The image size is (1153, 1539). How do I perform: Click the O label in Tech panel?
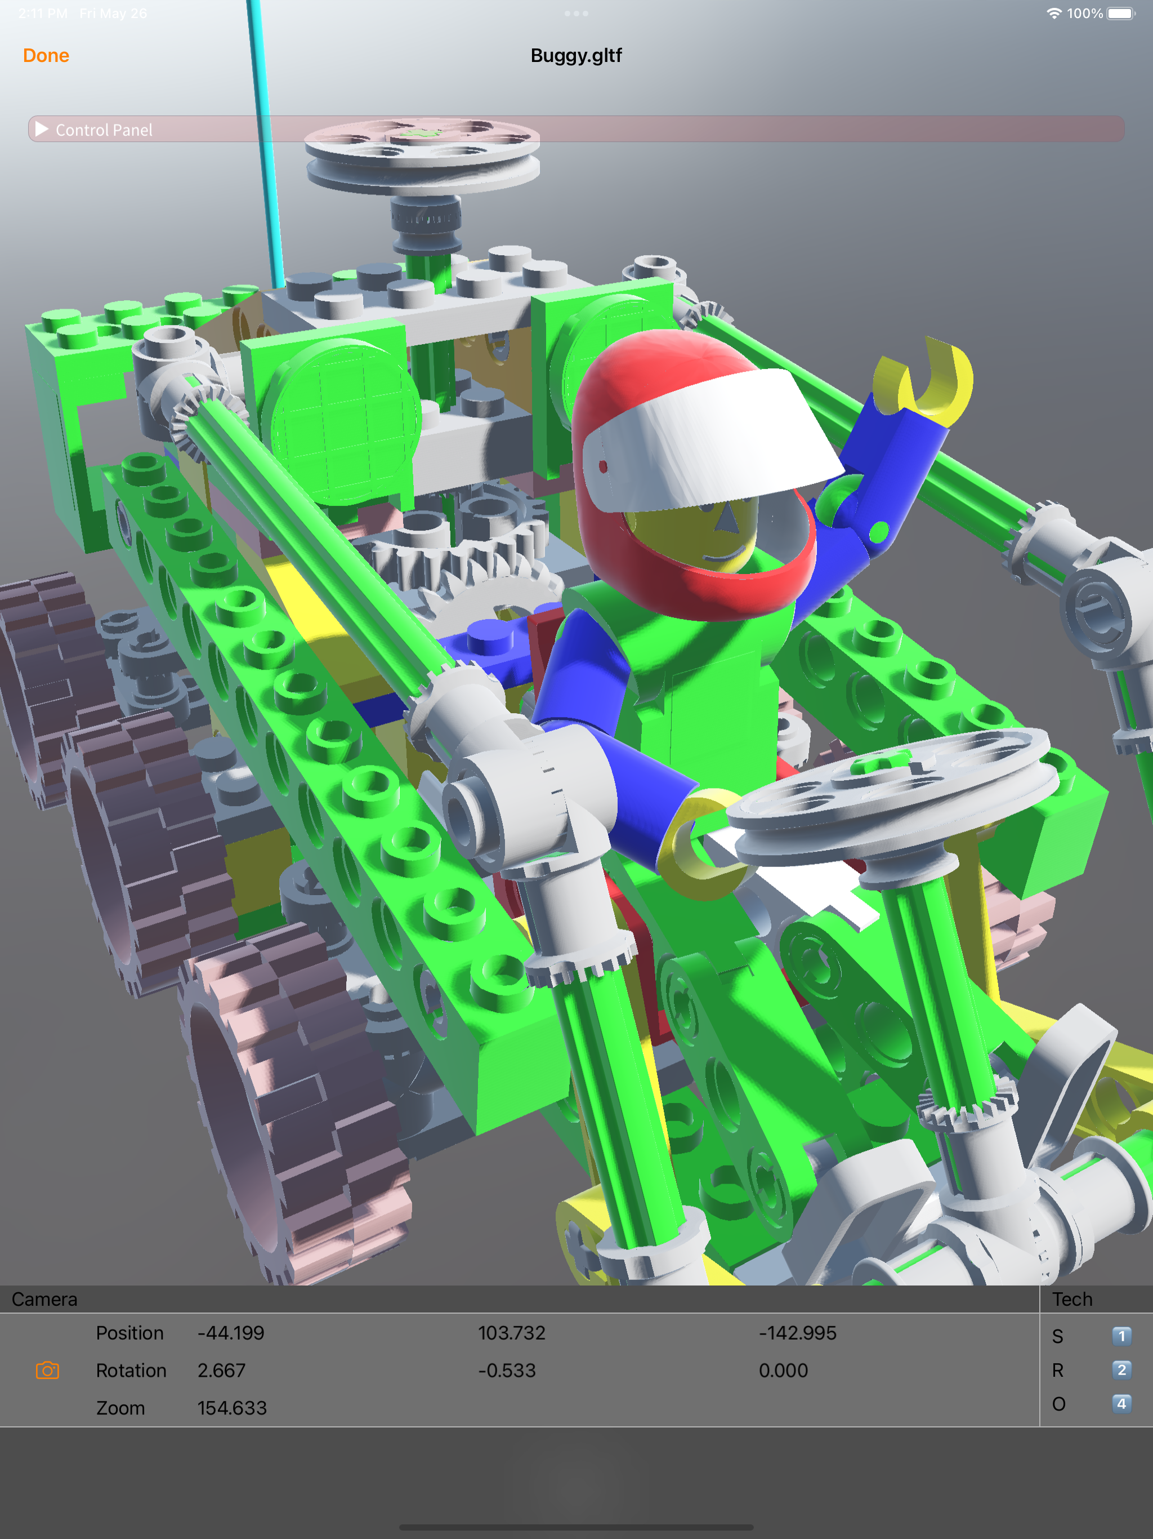coord(1058,1404)
